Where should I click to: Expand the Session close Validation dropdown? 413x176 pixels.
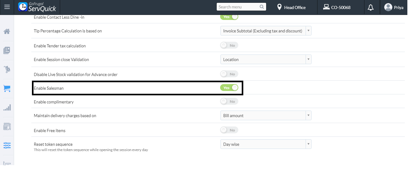[266, 59]
